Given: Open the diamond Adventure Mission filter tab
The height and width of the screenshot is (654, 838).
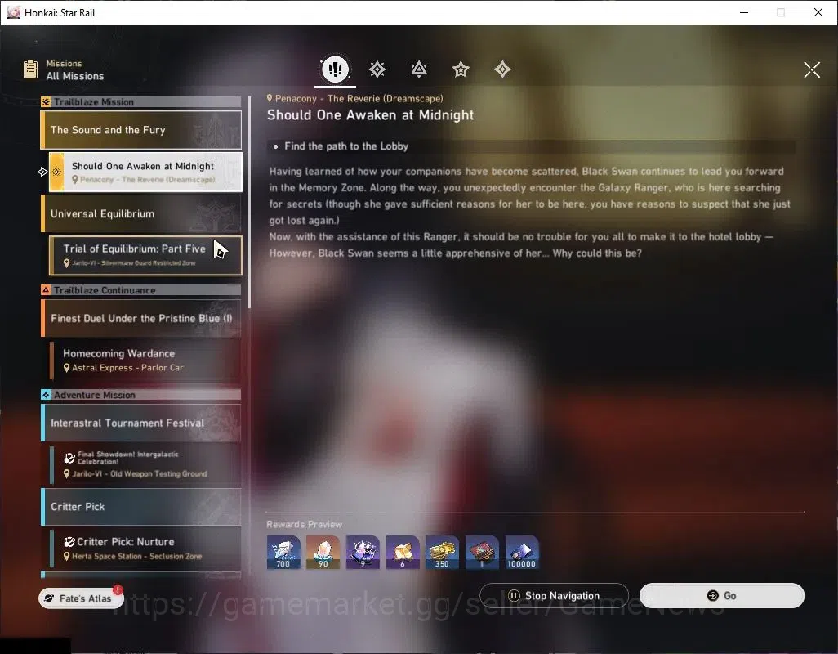Looking at the screenshot, I should coord(502,69).
